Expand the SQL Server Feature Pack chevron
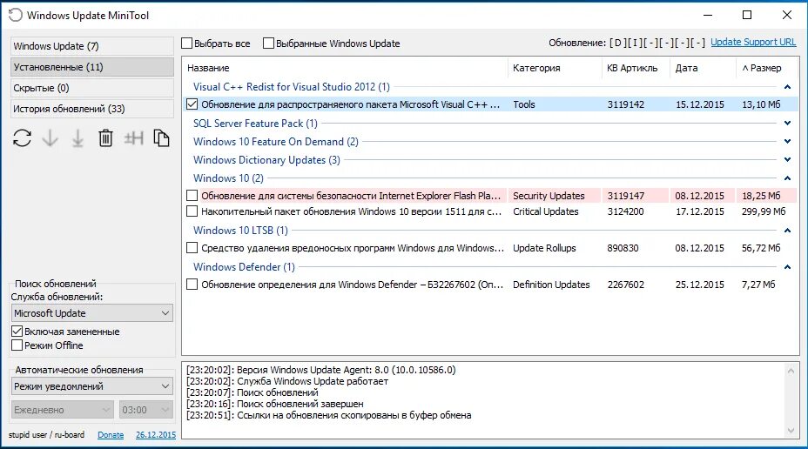The image size is (808, 449). click(787, 123)
